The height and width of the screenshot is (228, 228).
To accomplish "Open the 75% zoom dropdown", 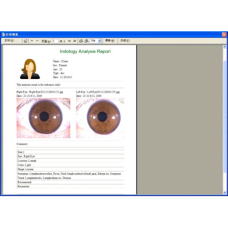I will pyautogui.click(x=100, y=41).
